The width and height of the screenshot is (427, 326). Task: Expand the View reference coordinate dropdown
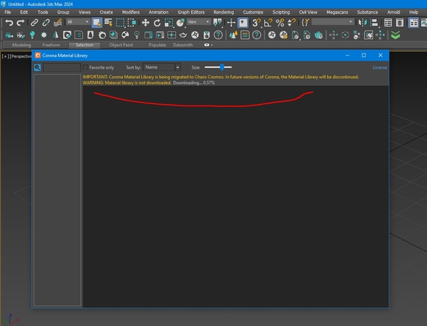(x=198, y=22)
